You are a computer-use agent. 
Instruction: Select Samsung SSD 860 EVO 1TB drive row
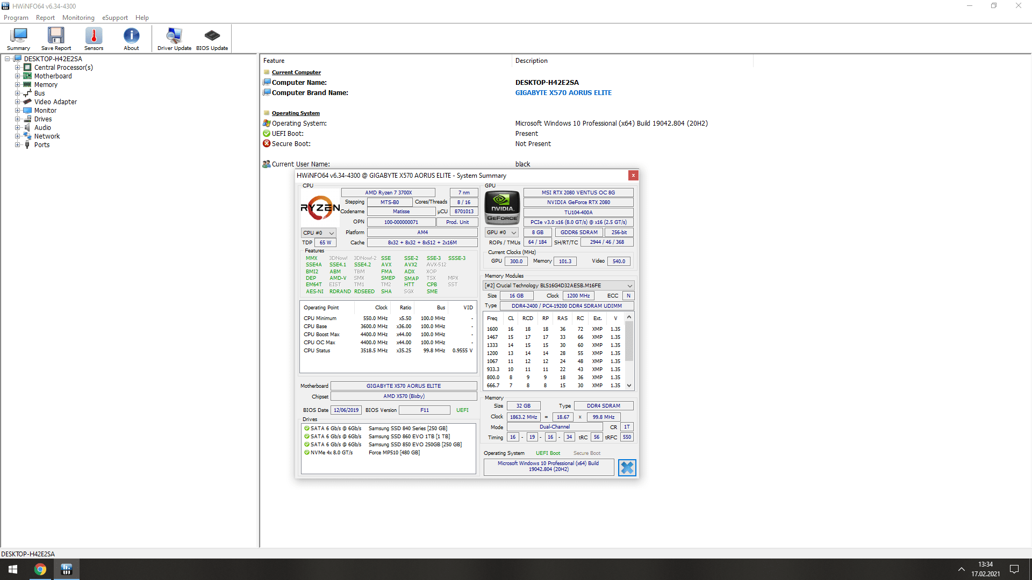tap(388, 437)
